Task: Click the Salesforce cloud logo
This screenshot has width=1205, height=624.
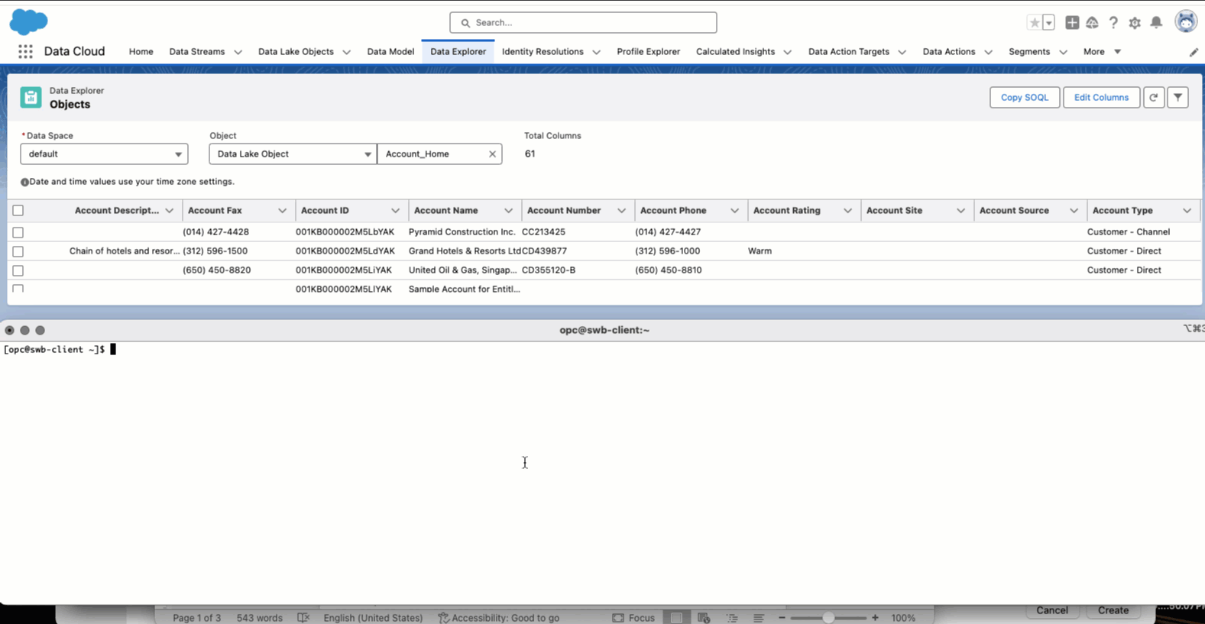Action: [28, 22]
